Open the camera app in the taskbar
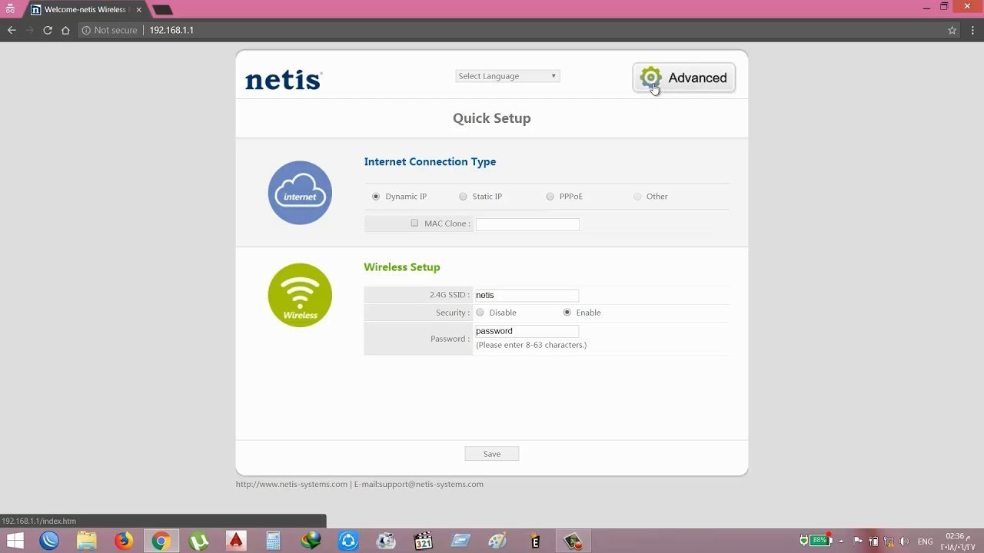 point(386,541)
